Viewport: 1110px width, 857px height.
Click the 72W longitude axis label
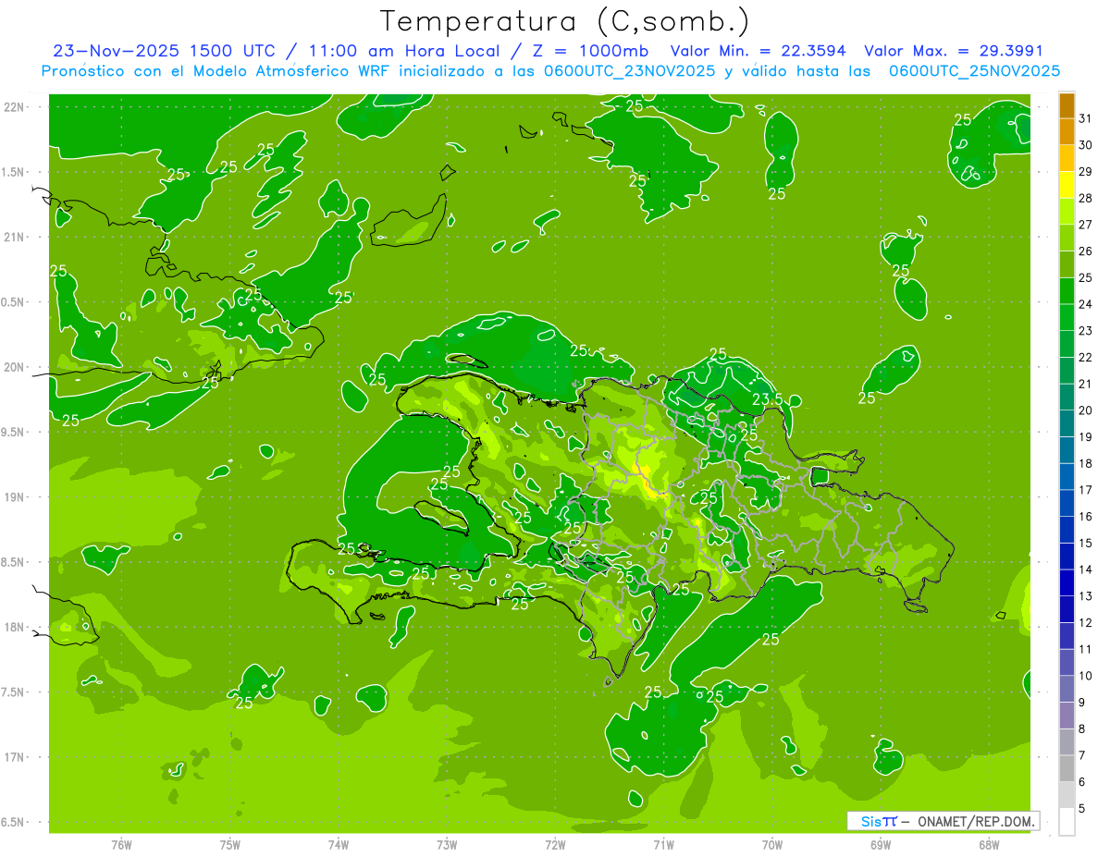(x=555, y=844)
